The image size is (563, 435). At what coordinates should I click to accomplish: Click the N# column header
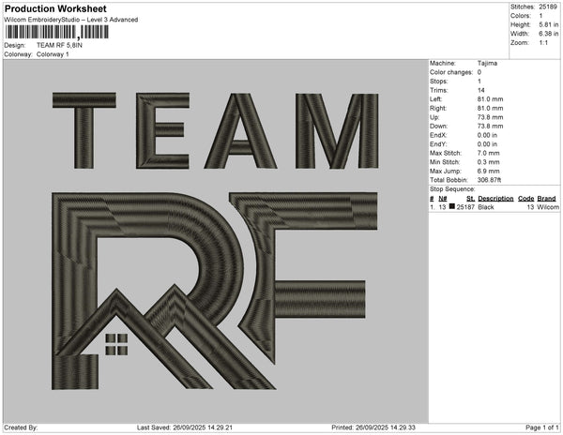tap(442, 199)
